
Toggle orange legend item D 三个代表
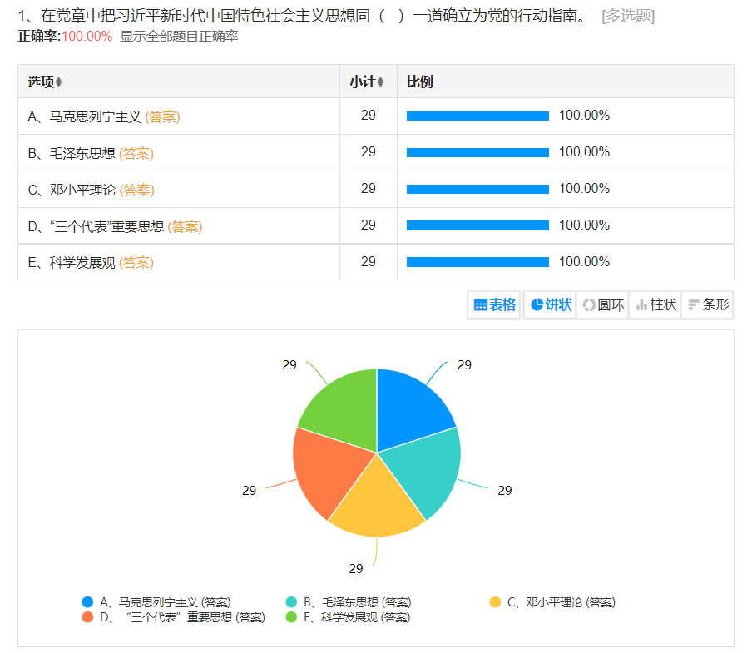[x=173, y=617]
